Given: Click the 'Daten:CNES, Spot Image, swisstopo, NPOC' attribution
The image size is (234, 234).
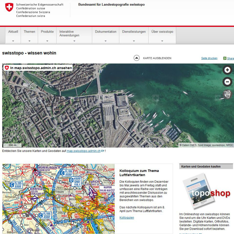Looking at the screenshot, I should tap(206, 145).
